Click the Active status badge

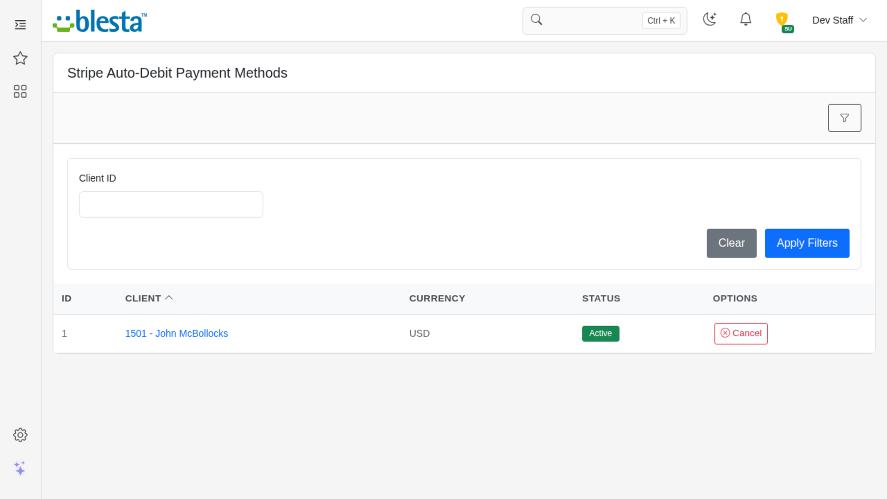(601, 334)
